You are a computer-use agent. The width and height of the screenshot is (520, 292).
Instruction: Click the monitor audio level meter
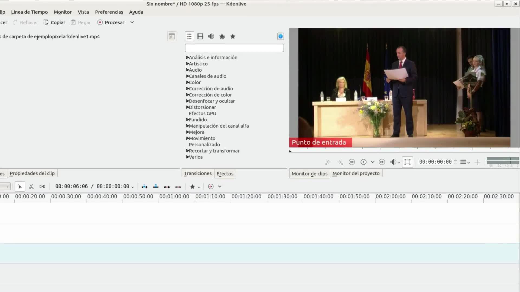[x=503, y=161]
